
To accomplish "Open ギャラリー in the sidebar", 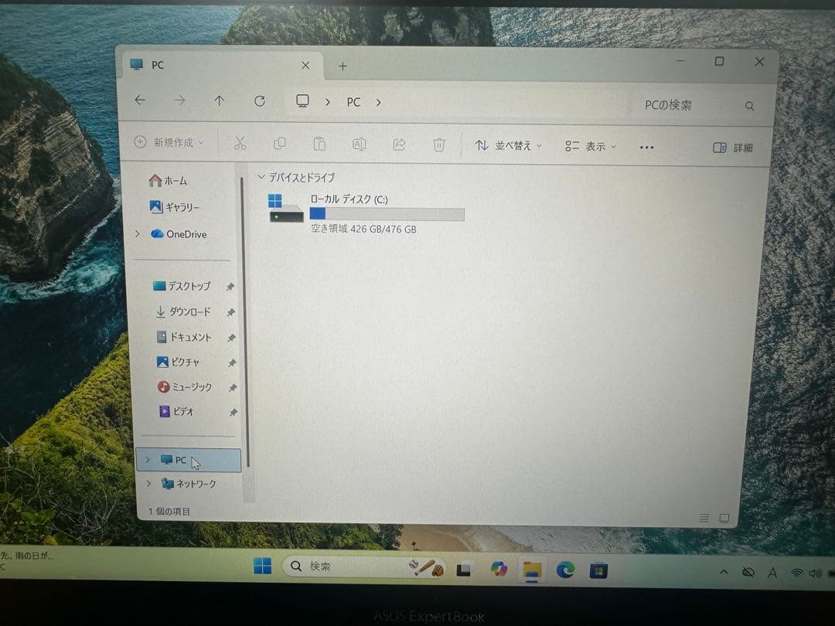I will [175, 207].
